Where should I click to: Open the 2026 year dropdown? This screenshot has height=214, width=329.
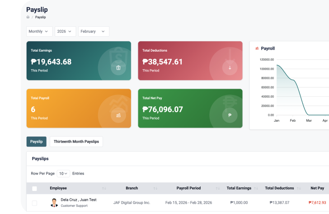(x=65, y=32)
